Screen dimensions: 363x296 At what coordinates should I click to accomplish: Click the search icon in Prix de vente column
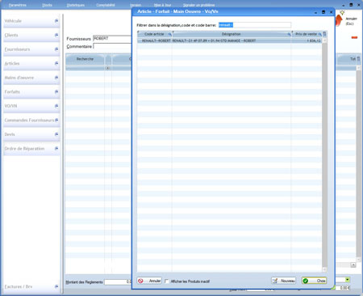319,34
